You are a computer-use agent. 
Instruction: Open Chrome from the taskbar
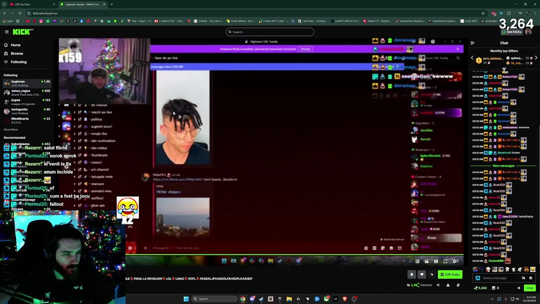[x=243, y=299]
